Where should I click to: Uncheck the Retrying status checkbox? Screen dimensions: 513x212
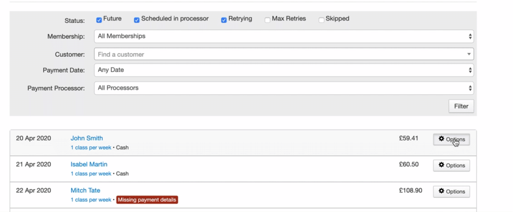tap(224, 20)
